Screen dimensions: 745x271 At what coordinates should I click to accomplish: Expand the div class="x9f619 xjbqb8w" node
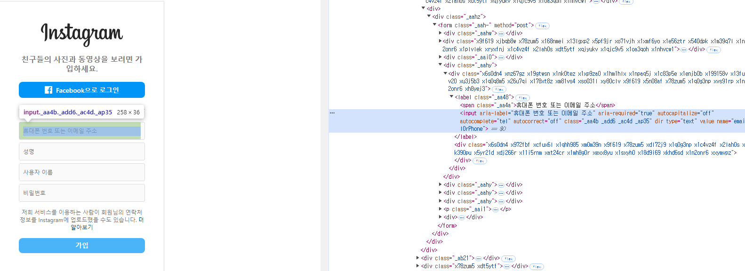click(440, 41)
